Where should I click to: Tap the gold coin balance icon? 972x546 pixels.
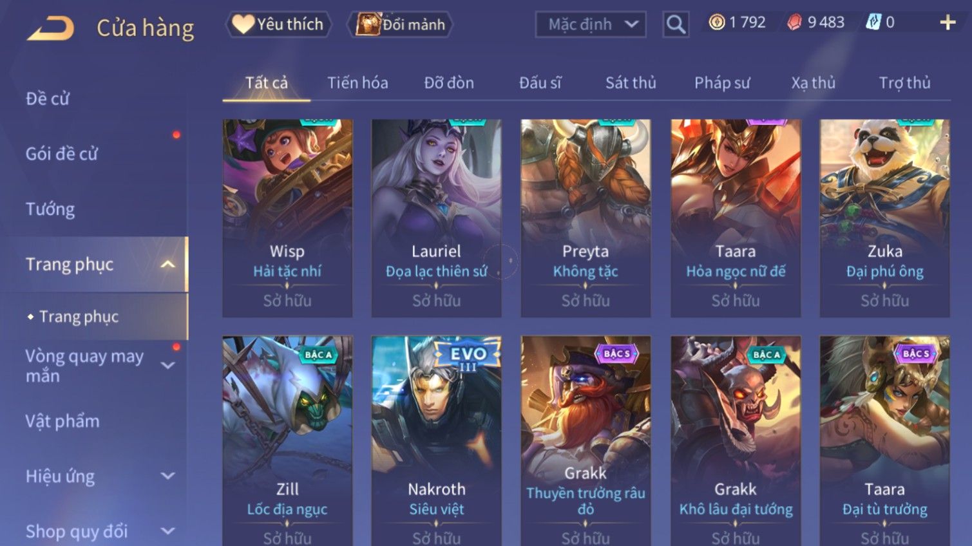click(716, 23)
